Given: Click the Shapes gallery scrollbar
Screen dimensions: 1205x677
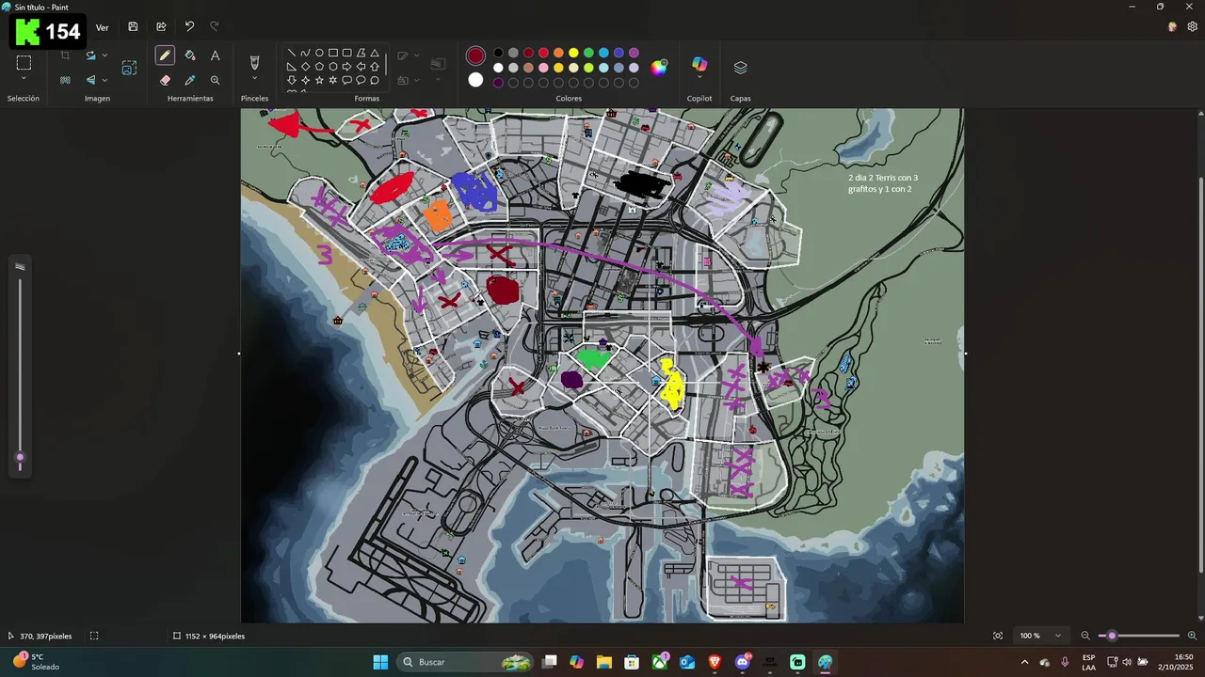Looking at the screenshot, I should pos(386,64).
